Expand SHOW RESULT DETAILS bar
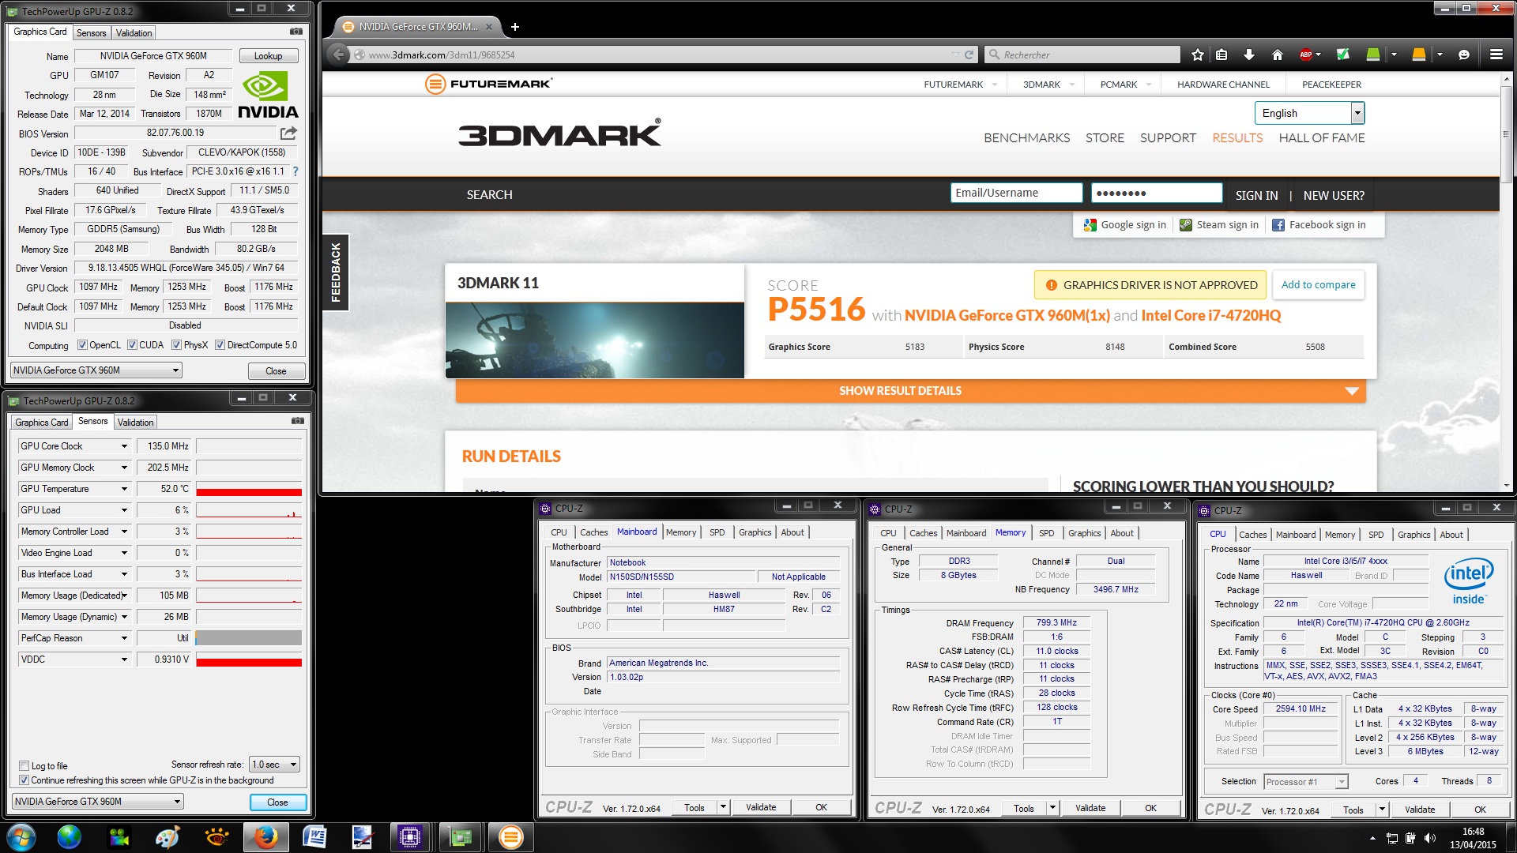The height and width of the screenshot is (853, 1517). (x=910, y=391)
